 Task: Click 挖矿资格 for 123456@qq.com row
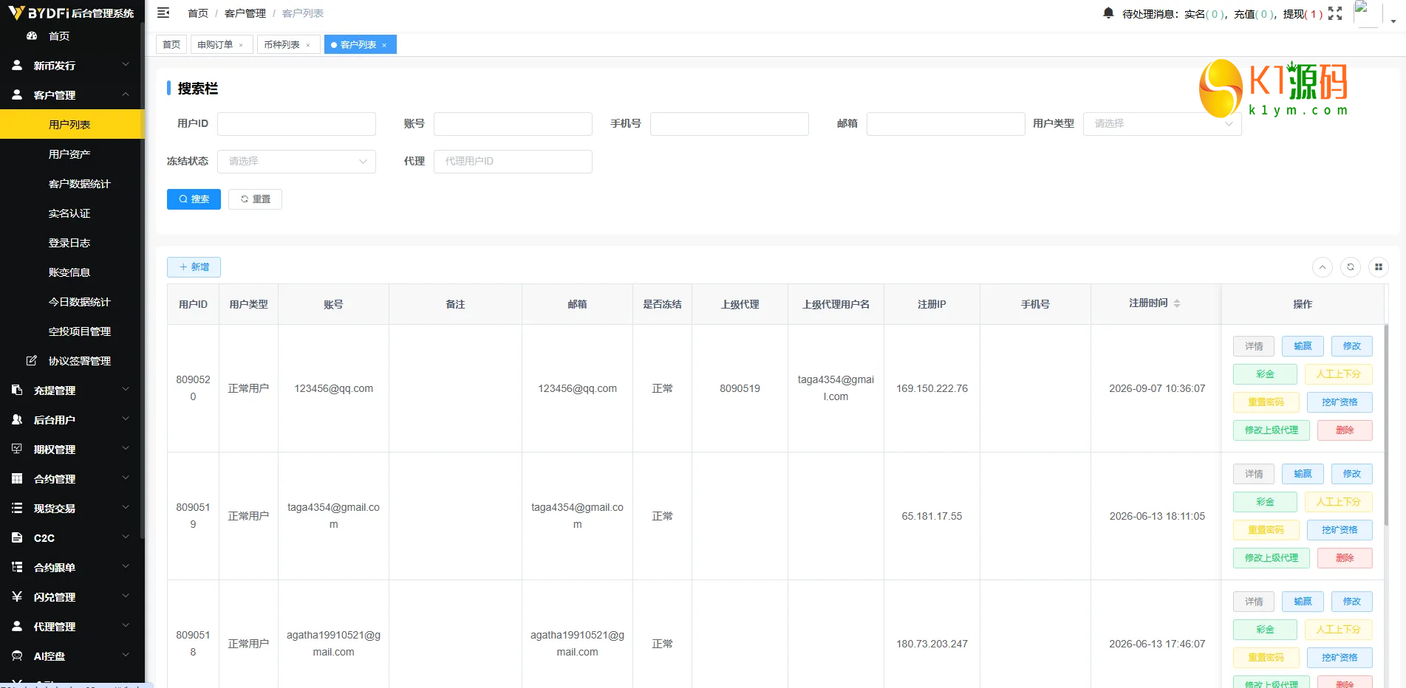(x=1340, y=402)
